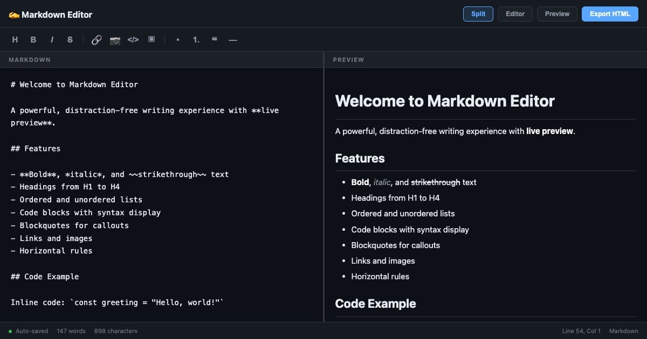Toggle bold formatting in the toolbar

(x=33, y=40)
